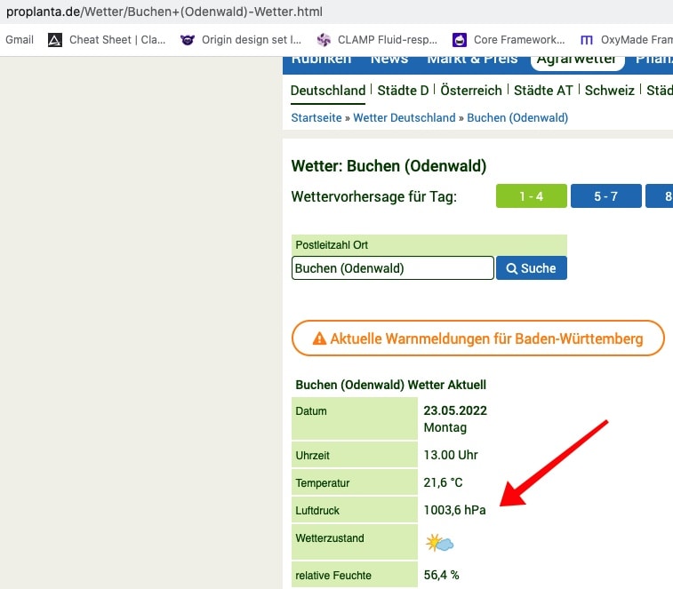Click the CLAMP Fluid bookmark icon
This screenshot has height=589, width=673.
point(324,40)
